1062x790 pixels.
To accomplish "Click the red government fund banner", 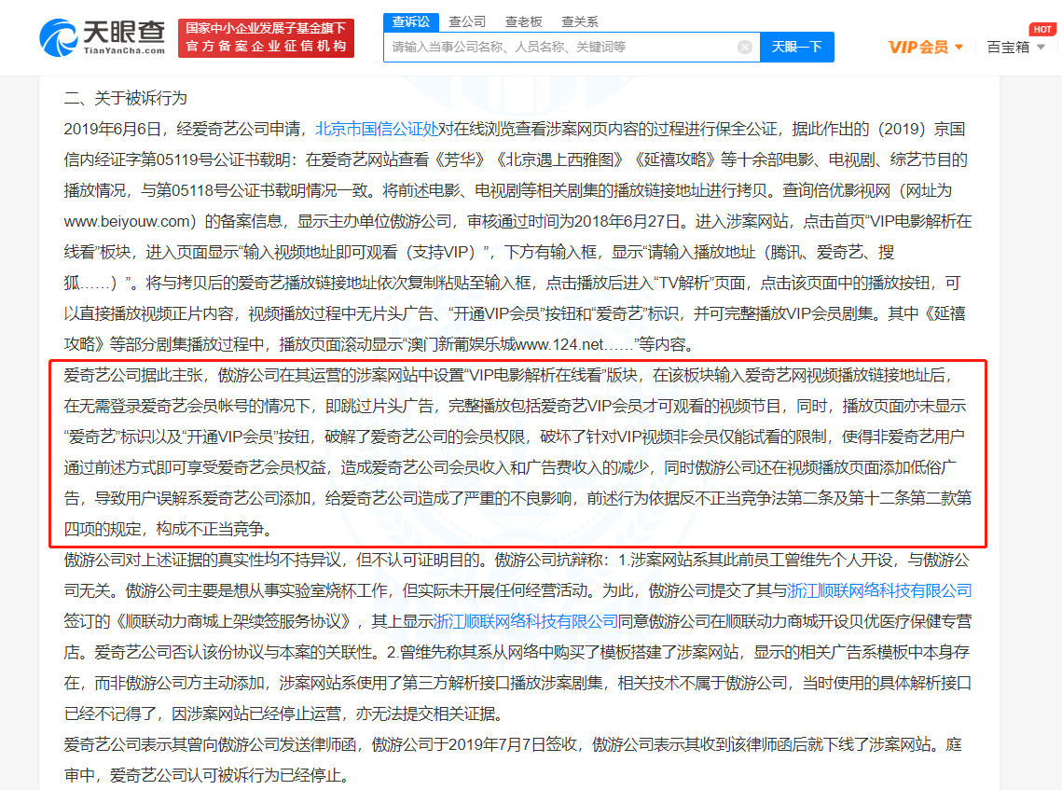I will 266,38.
